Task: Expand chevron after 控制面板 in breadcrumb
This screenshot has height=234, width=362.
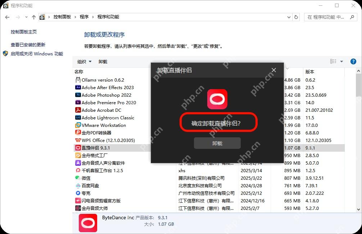Action: (x=75, y=17)
